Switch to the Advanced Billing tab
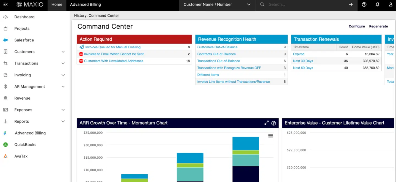The width and height of the screenshot is (396, 182). pyautogui.click(x=85, y=4)
